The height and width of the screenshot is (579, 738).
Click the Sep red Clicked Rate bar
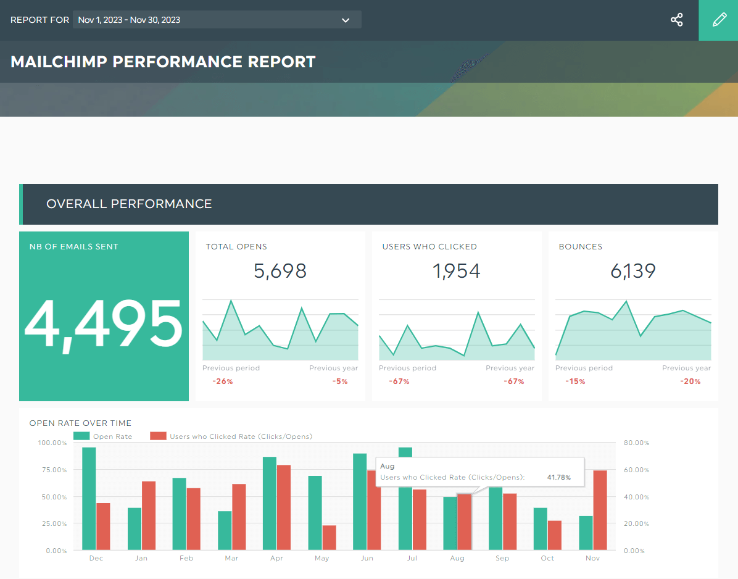[x=510, y=522]
